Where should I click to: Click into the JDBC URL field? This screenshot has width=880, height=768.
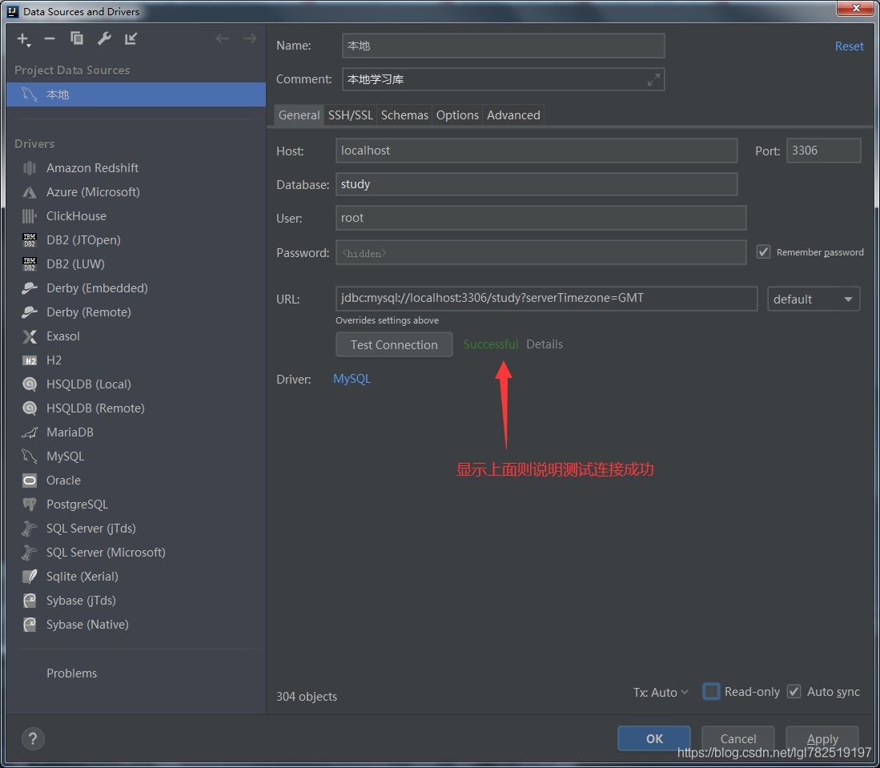click(547, 299)
